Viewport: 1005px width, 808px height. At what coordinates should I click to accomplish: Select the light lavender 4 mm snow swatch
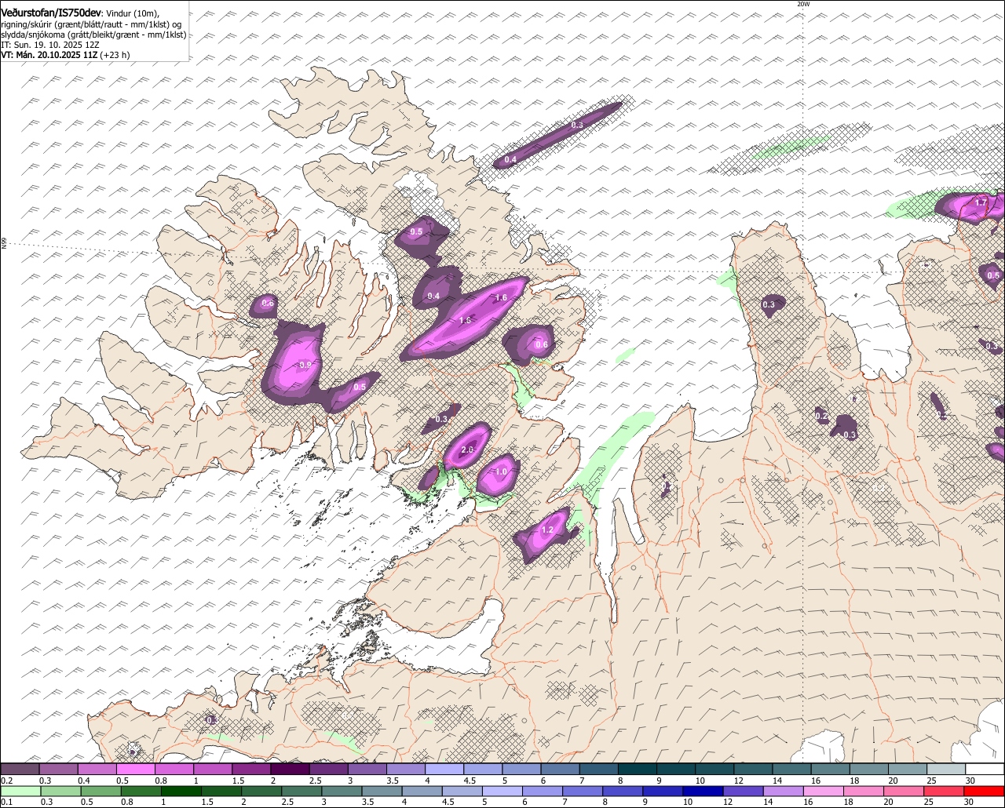[x=444, y=769]
